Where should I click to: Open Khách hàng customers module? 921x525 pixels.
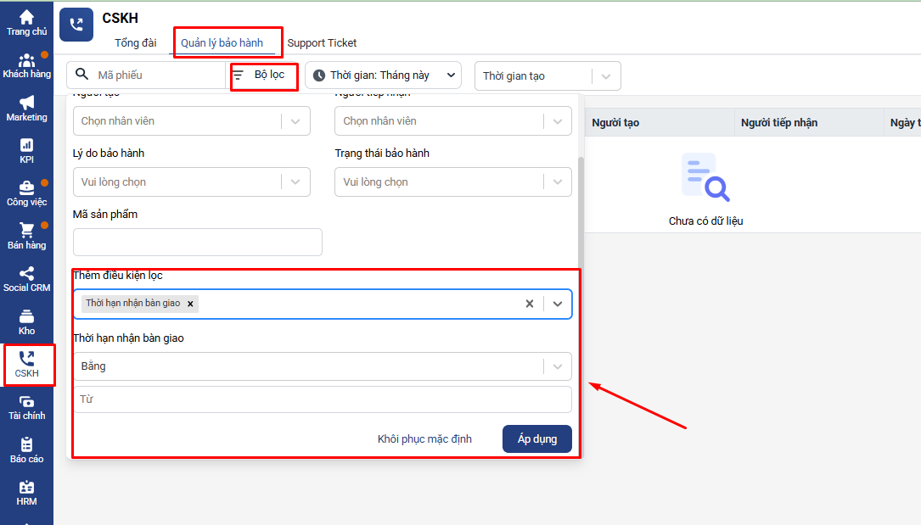[x=26, y=65]
